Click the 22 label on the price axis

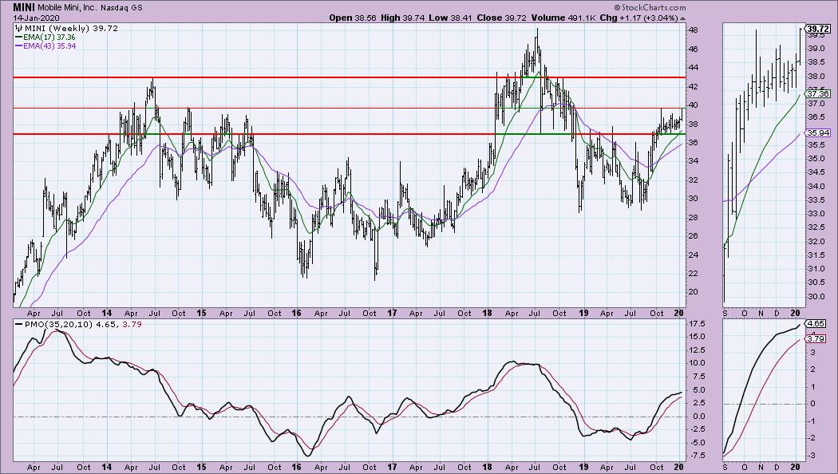(x=693, y=274)
